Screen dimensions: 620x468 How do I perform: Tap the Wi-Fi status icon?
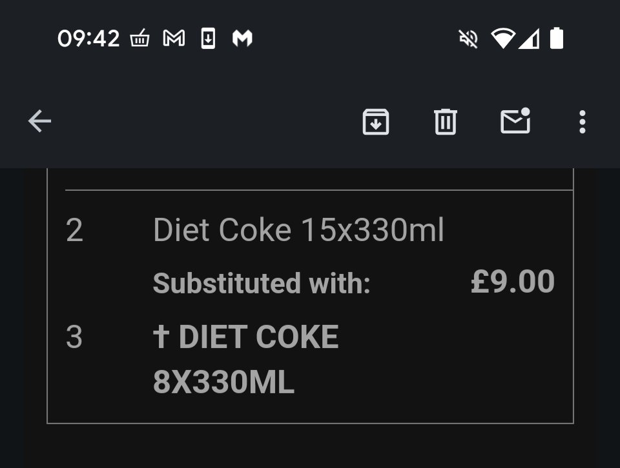[x=503, y=38]
